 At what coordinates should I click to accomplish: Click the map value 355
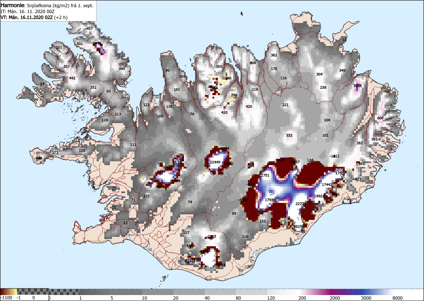pyautogui.click(x=219, y=67)
